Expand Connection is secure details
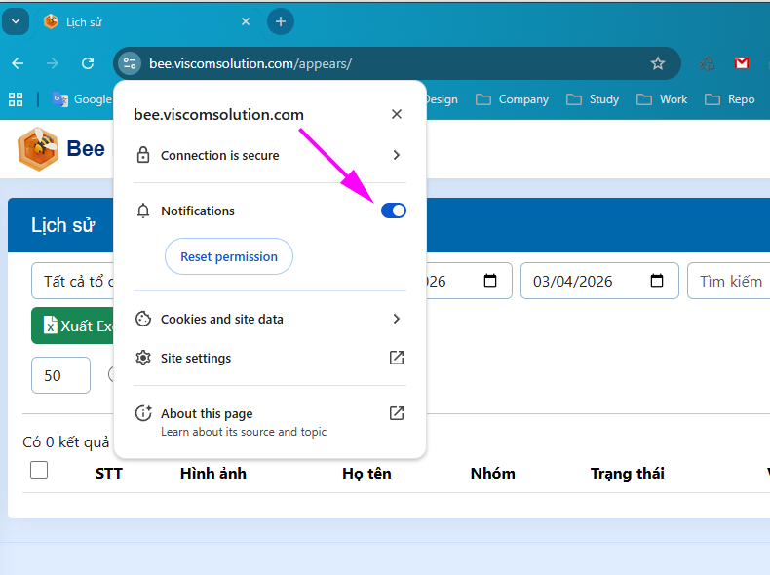Viewport: 770px width, 575px height. tap(396, 155)
